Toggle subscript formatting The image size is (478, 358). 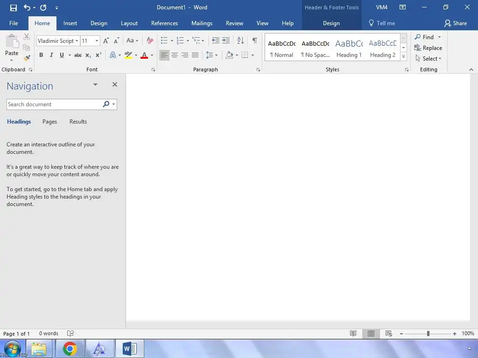coord(88,55)
